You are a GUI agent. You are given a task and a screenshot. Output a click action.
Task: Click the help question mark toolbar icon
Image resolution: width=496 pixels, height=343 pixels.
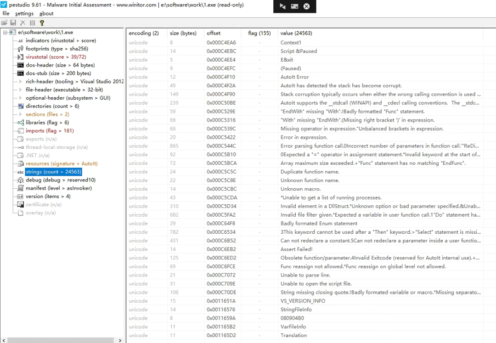pos(42,23)
